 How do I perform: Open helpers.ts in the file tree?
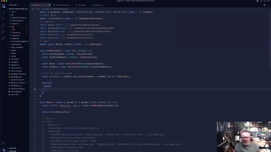(15, 65)
